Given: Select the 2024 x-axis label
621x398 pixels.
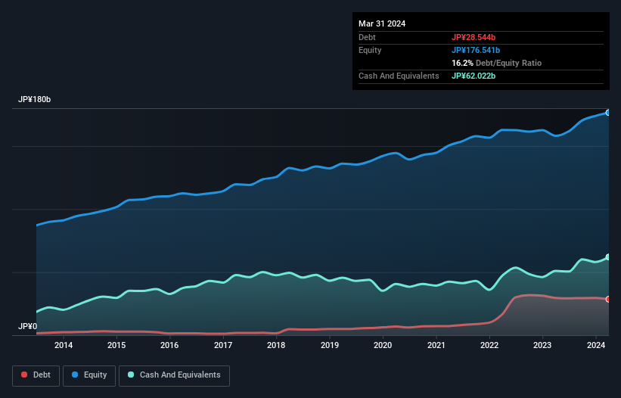Looking at the screenshot, I should pos(595,346).
